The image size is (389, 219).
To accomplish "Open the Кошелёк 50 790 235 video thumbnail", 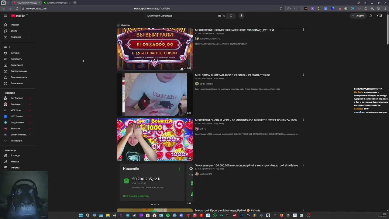I will [x=155, y=185].
